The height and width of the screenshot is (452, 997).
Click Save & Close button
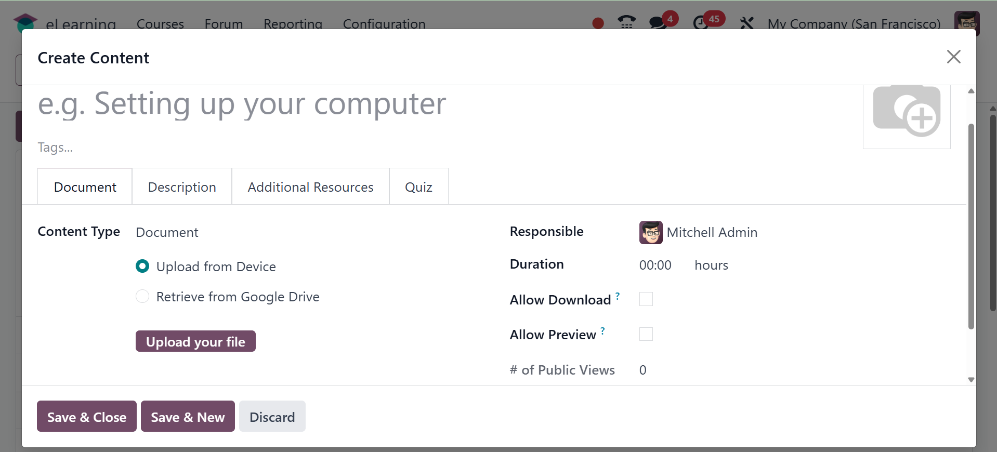click(x=87, y=417)
